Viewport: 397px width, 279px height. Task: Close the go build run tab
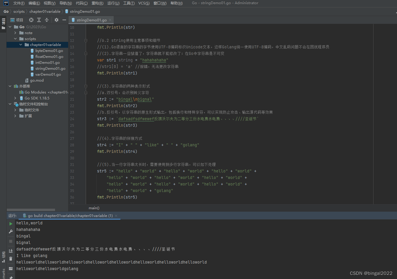(116, 216)
